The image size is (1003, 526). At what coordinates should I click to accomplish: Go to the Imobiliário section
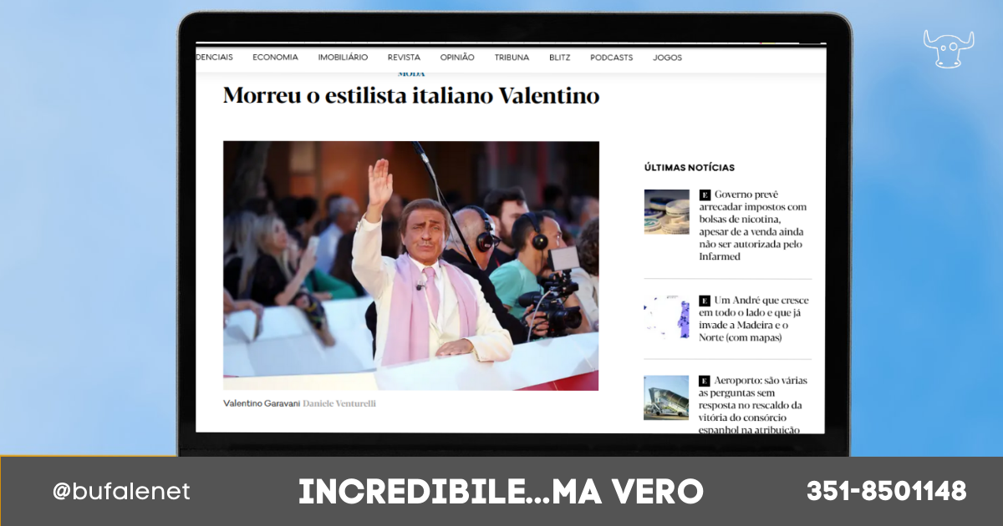[343, 58]
